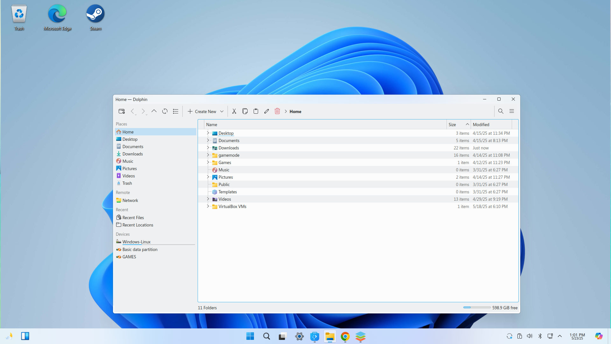This screenshot has width=611, height=344.
Task: Open Pictures in Places sidebar
Action: (156, 168)
